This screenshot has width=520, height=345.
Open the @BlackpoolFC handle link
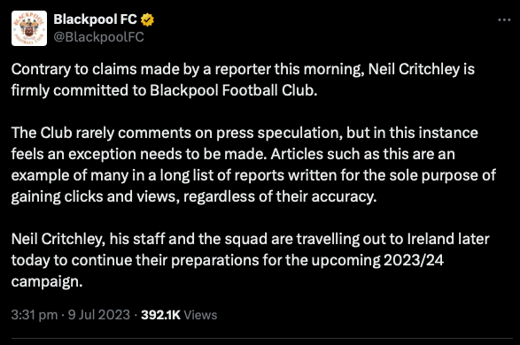[x=99, y=37]
